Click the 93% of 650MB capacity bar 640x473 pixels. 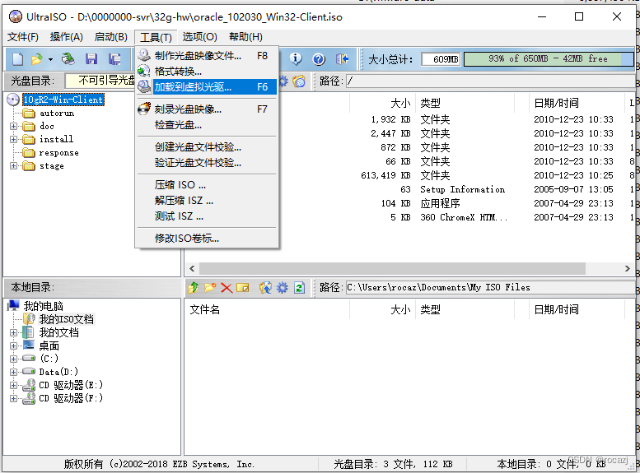coord(549,59)
